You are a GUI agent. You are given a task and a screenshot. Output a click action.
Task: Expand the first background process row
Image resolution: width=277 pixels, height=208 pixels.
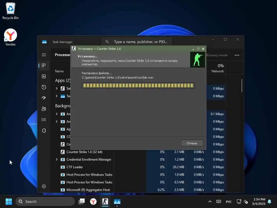(x=57, y=114)
